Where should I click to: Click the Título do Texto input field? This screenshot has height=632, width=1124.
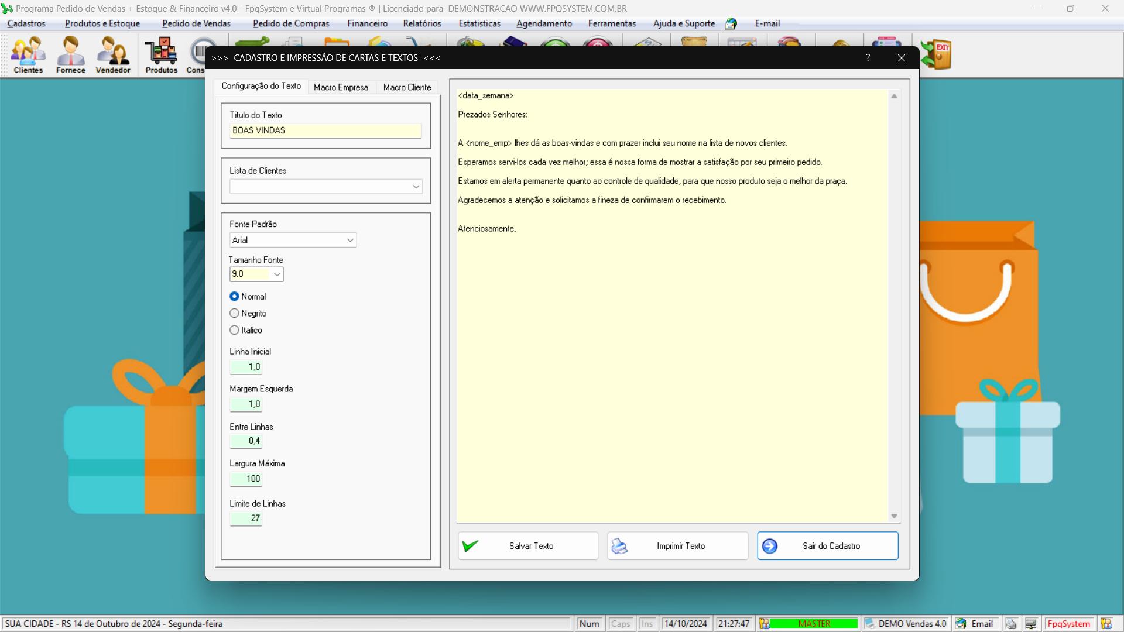click(325, 130)
